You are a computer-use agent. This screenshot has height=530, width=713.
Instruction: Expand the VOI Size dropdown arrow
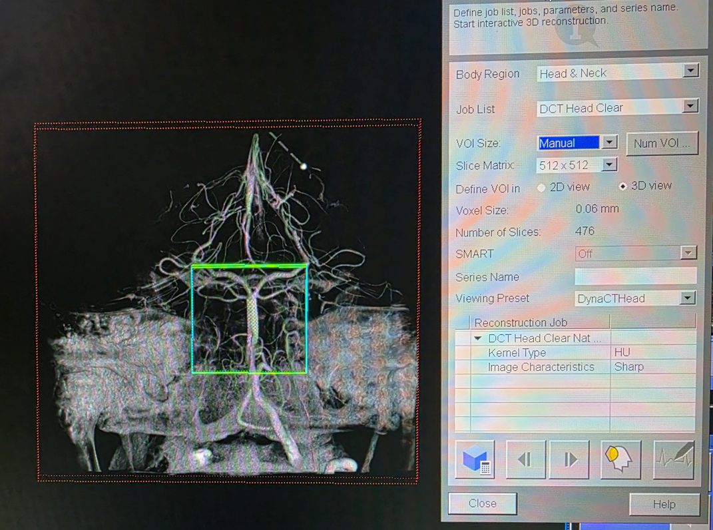[609, 142]
